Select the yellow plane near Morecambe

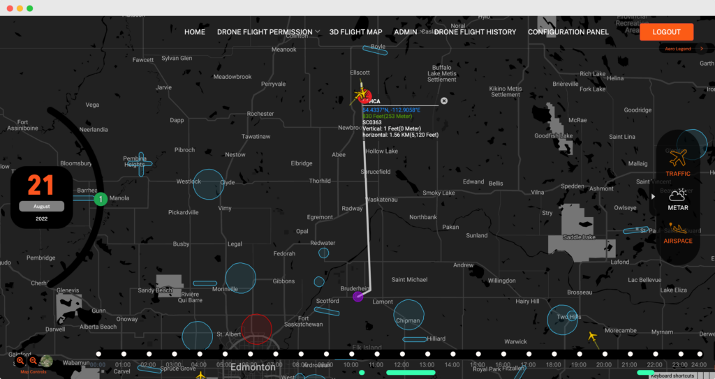tap(592, 337)
